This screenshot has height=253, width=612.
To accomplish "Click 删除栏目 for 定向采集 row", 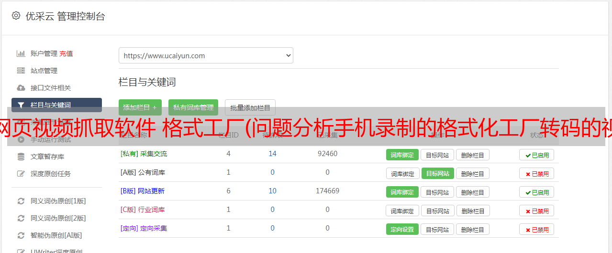I will [x=473, y=229].
